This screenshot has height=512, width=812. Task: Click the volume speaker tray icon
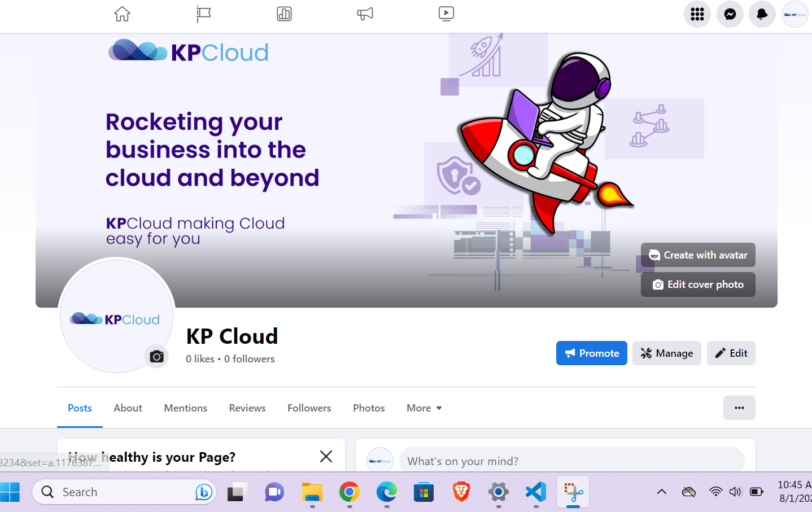point(735,492)
